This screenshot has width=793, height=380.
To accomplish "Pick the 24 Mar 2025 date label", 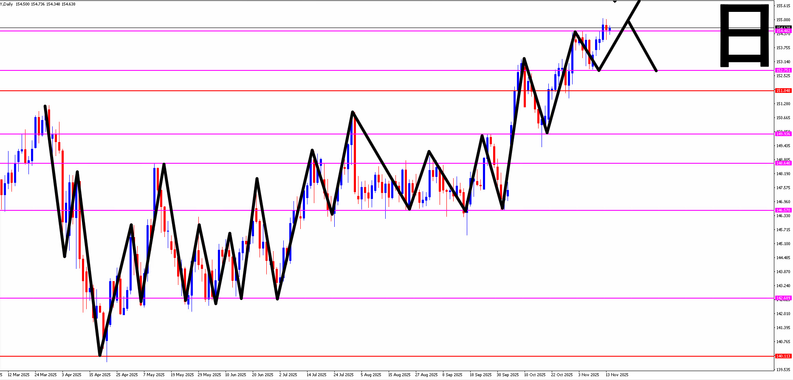I will pos(46,375).
